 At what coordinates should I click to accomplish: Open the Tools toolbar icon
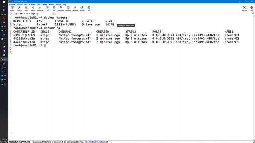tap(26, 8)
